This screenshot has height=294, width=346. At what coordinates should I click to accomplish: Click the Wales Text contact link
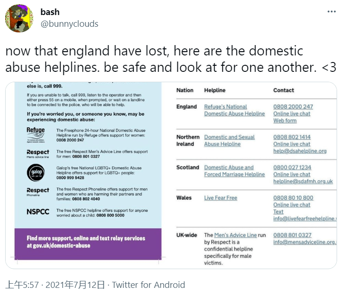coord(278,212)
